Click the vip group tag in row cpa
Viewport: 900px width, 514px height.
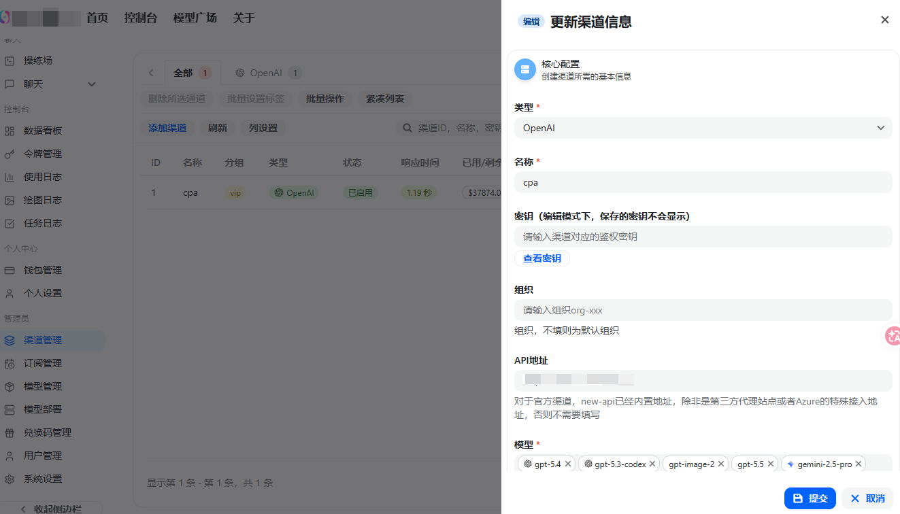coord(235,193)
